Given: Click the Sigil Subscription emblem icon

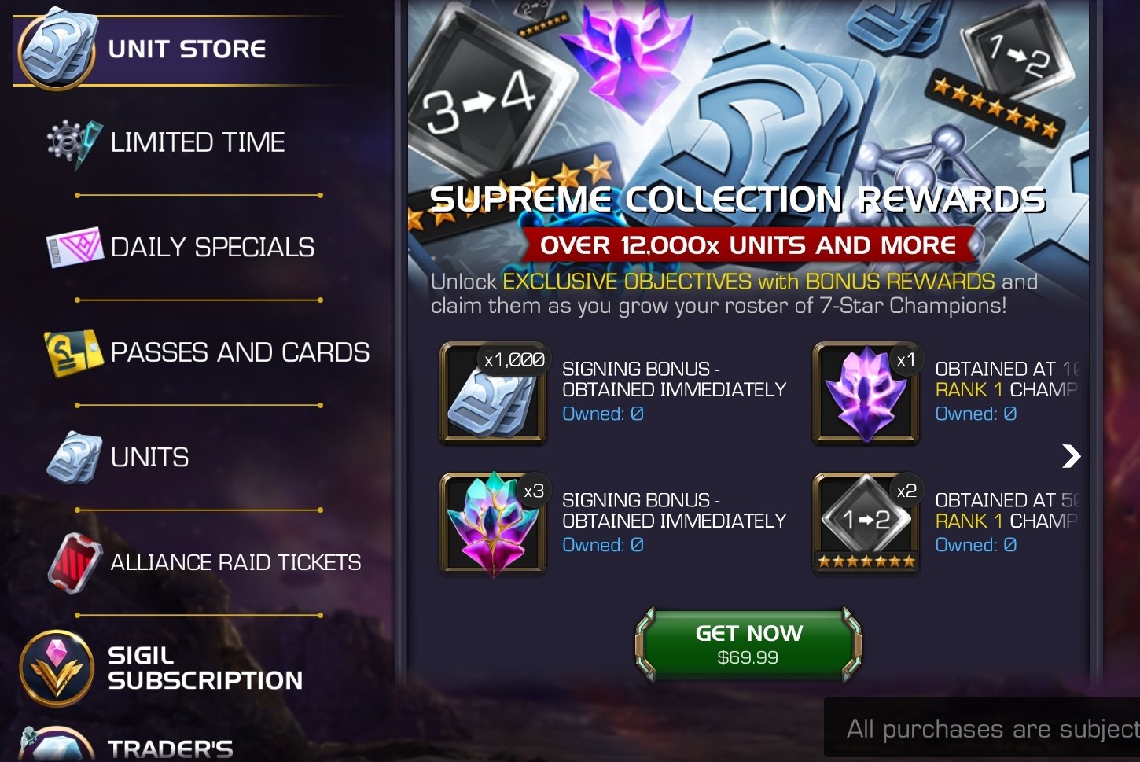Looking at the screenshot, I should [x=57, y=668].
